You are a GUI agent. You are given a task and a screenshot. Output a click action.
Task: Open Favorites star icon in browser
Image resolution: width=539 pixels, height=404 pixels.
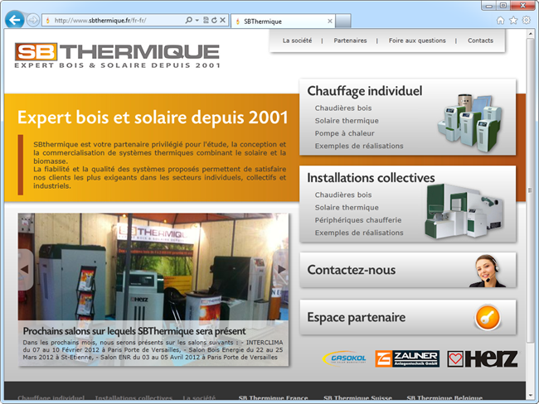(513, 20)
